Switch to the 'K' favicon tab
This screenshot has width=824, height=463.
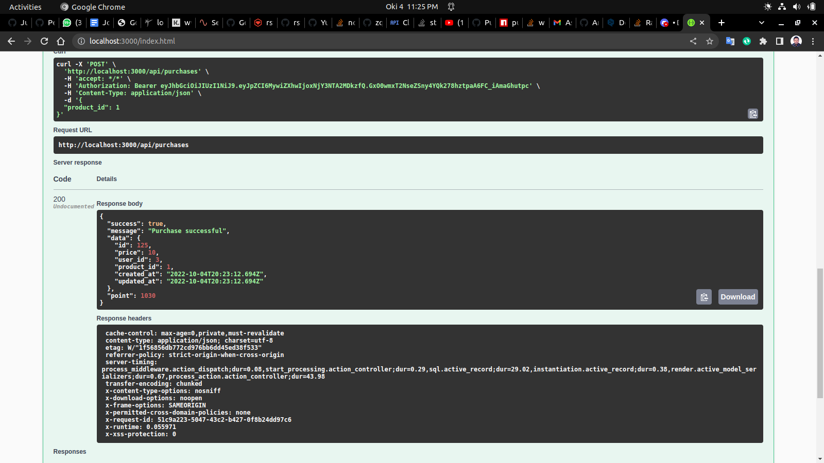pyautogui.click(x=182, y=23)
